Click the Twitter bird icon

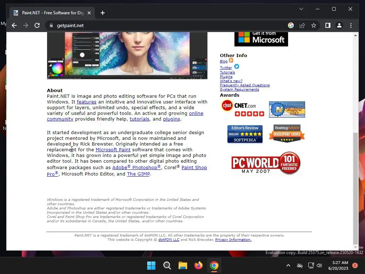click(x=237, y=66)
